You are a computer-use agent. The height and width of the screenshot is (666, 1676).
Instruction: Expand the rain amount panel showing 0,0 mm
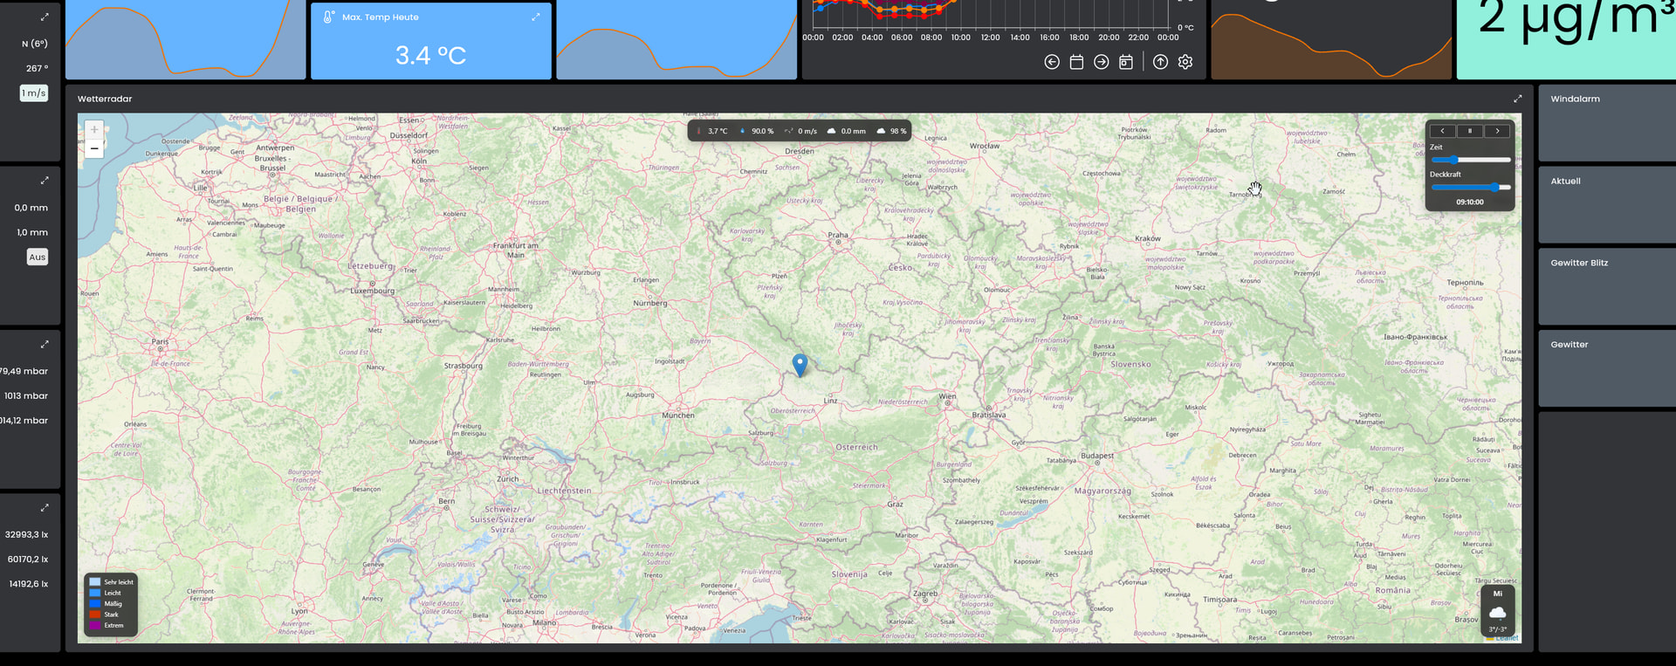tap(45, 181)
